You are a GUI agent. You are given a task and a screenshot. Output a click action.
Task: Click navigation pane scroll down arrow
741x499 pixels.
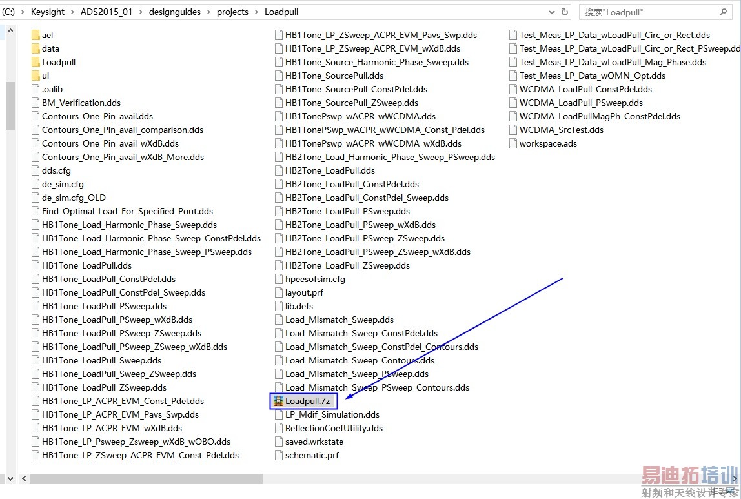coord(10,479)
